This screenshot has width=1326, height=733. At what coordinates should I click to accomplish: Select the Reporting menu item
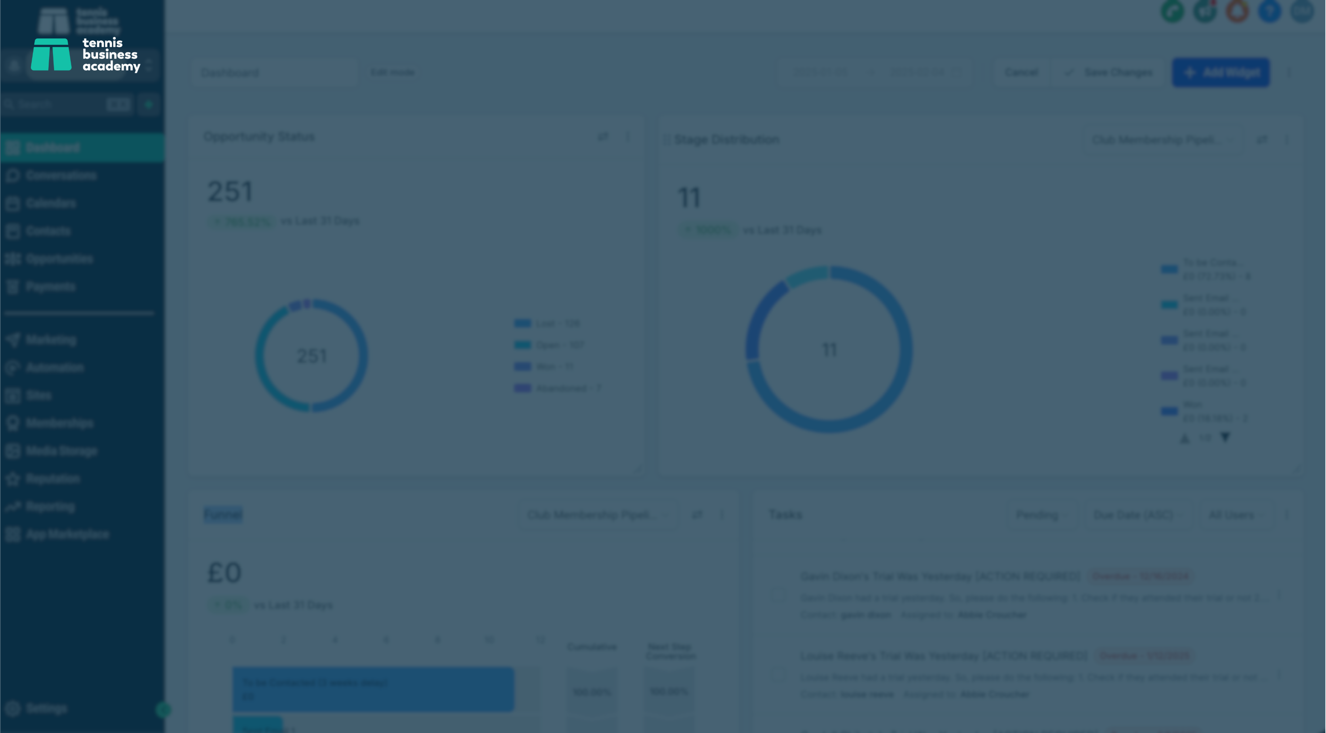click(50, 507)
